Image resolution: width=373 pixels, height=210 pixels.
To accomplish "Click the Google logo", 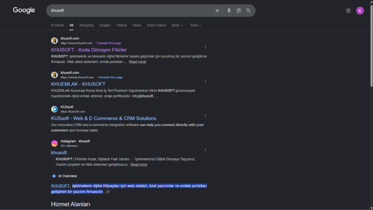I will pyautogui.click(x=24, y=10).
